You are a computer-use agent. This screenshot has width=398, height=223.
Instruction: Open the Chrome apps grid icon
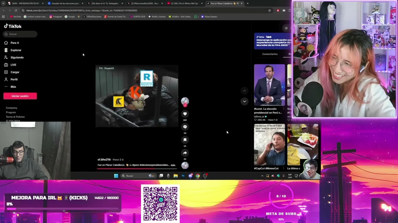[x=3, y=17]
